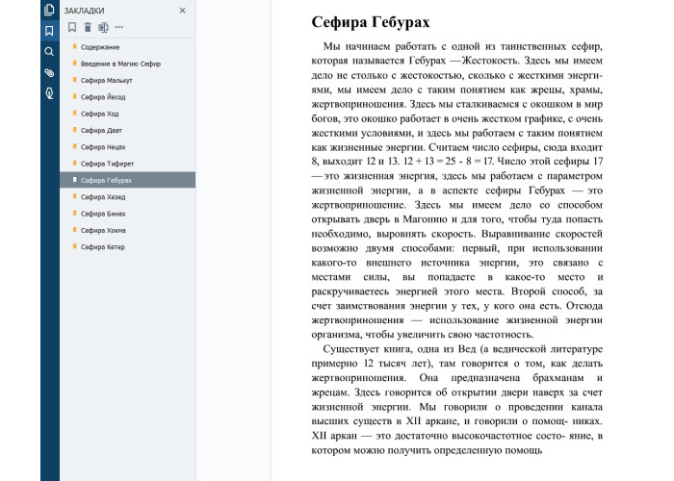Jump to Сефира Бинах bookmark
The height and width of the screenshot is (481, 674).
click(x=104, y=214)
